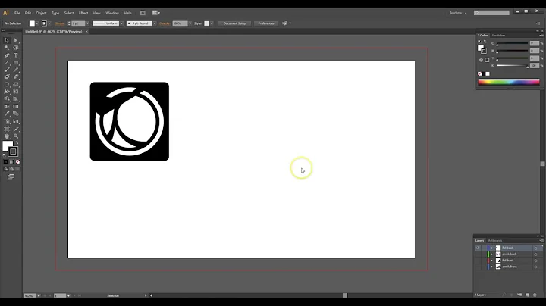Swap fill and stroke arrows in toolbox
This screenshot has width=546, height=306.
coord(17,142)
